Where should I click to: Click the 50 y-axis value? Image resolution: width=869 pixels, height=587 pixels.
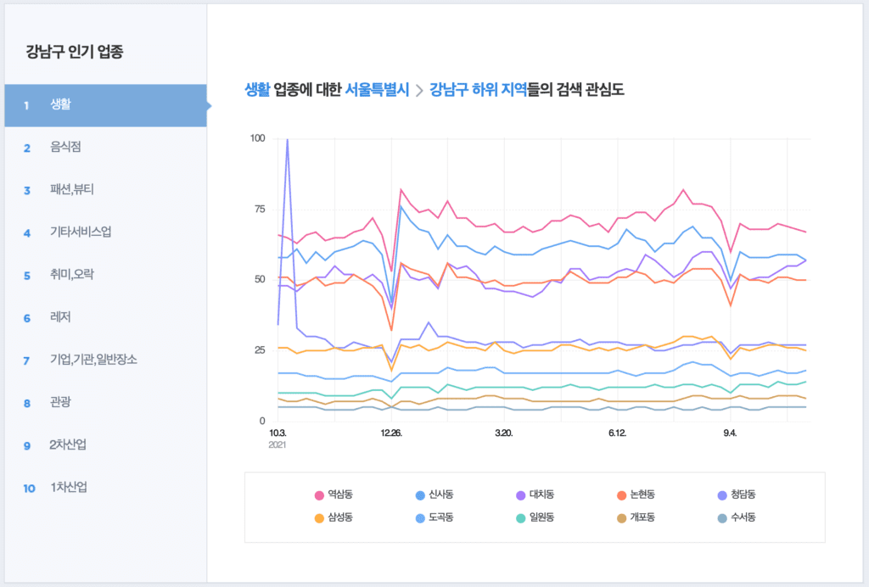(x=260, y=280)
